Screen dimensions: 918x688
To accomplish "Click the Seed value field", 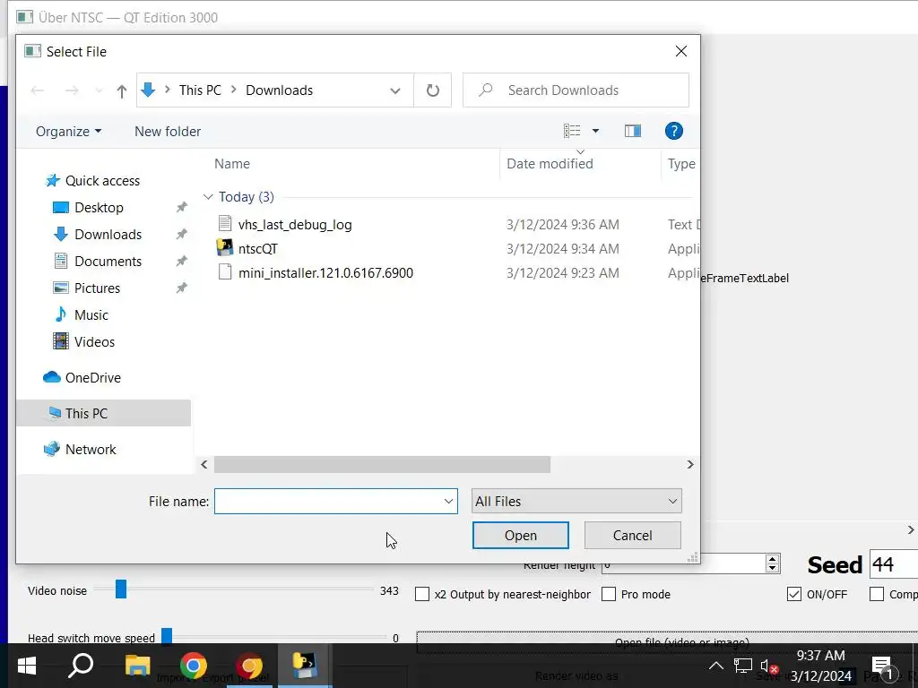I will click(x=894, y=564).
